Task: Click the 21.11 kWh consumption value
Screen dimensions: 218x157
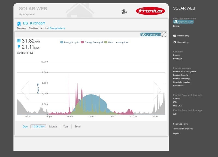Action: click(31, 47)
